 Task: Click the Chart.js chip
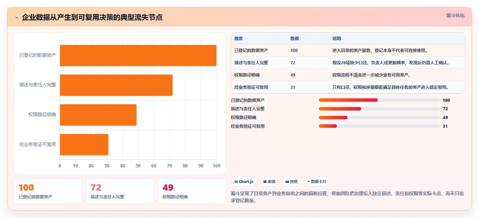point(244,181)
